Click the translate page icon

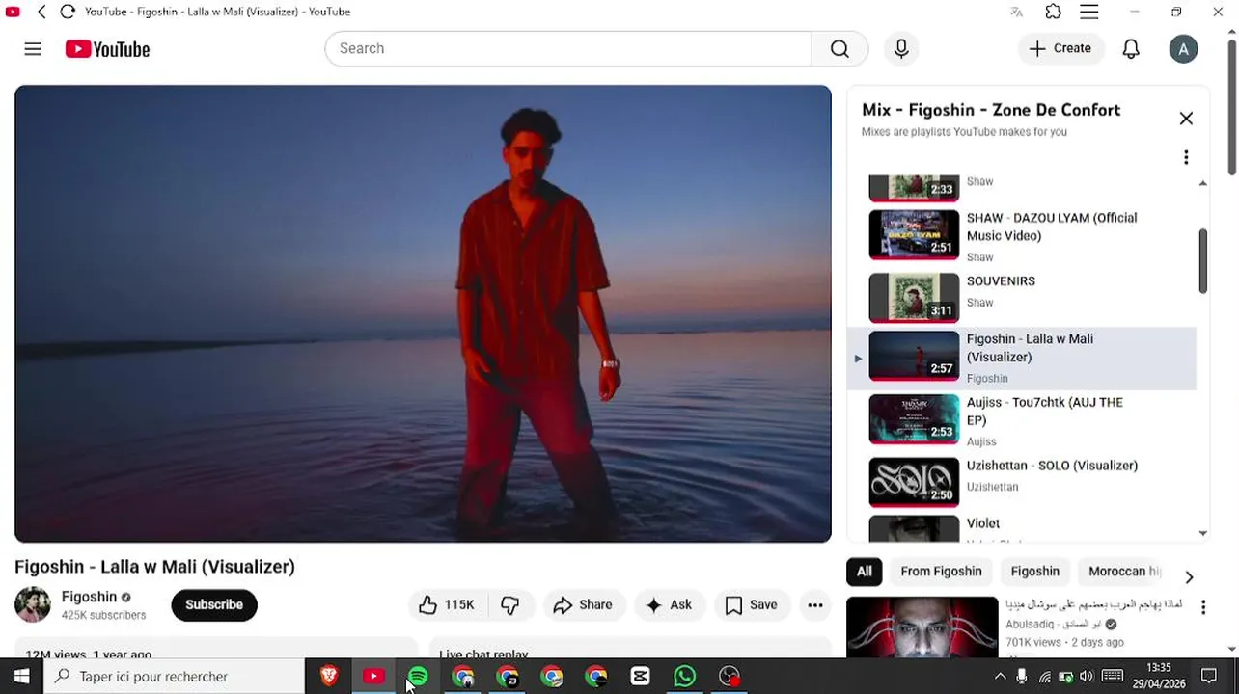point(1016,12)
